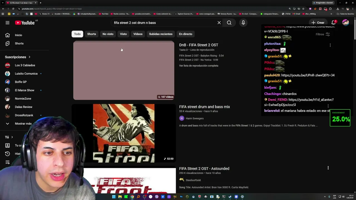Viewport: 356px width, 200px height.
Task: Run the search with the magnifier icon
Action: pyautogui.click(x=229, y=23)
